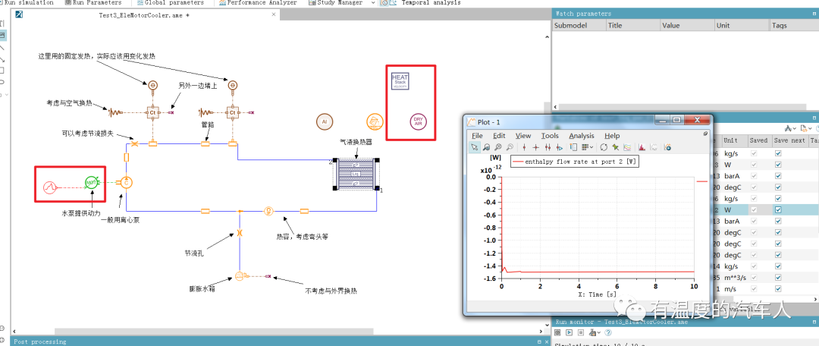Screen dimensions: 819x346
Task: Click the zoom out magnifier in Plot toolbar
Action: (510, 147)
